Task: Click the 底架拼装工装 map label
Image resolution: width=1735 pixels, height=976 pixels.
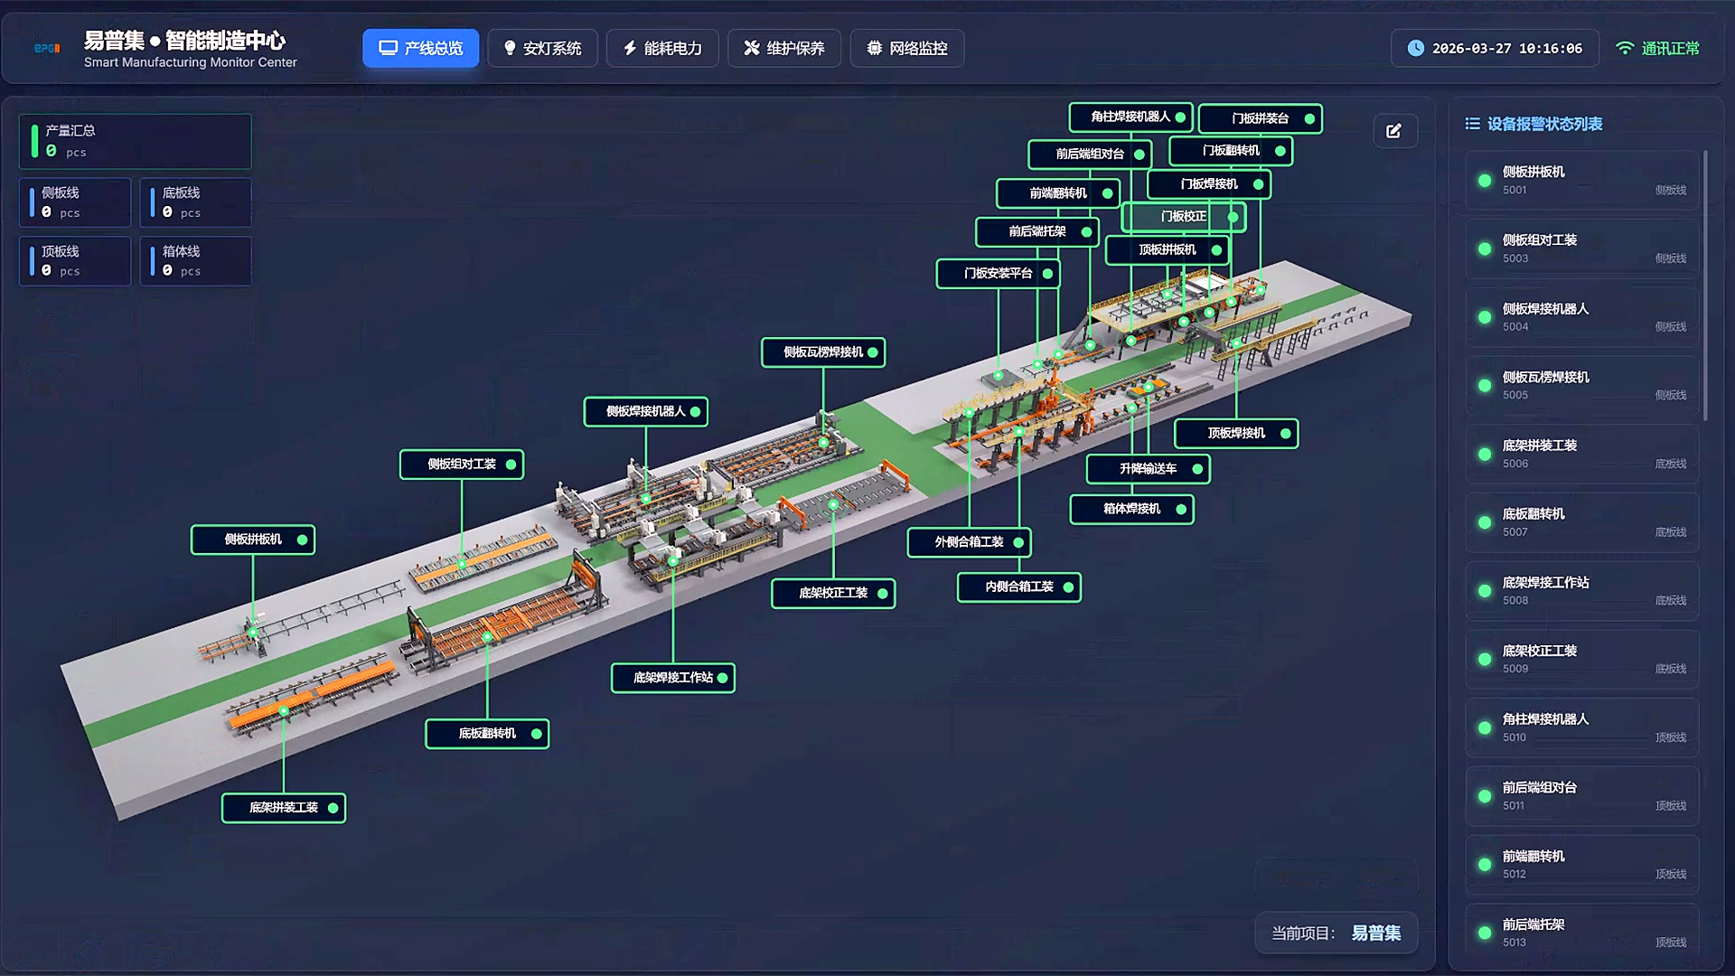Action: point(284,808)
